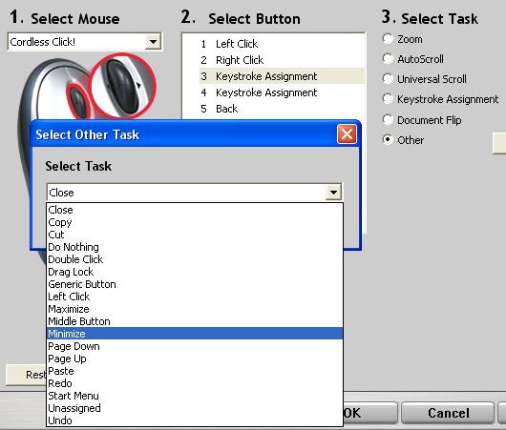Collapse the Close task combo box arrow

(333, 193)
